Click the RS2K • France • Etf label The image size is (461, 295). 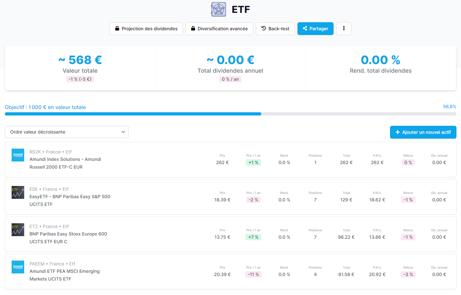click(51, 152)
